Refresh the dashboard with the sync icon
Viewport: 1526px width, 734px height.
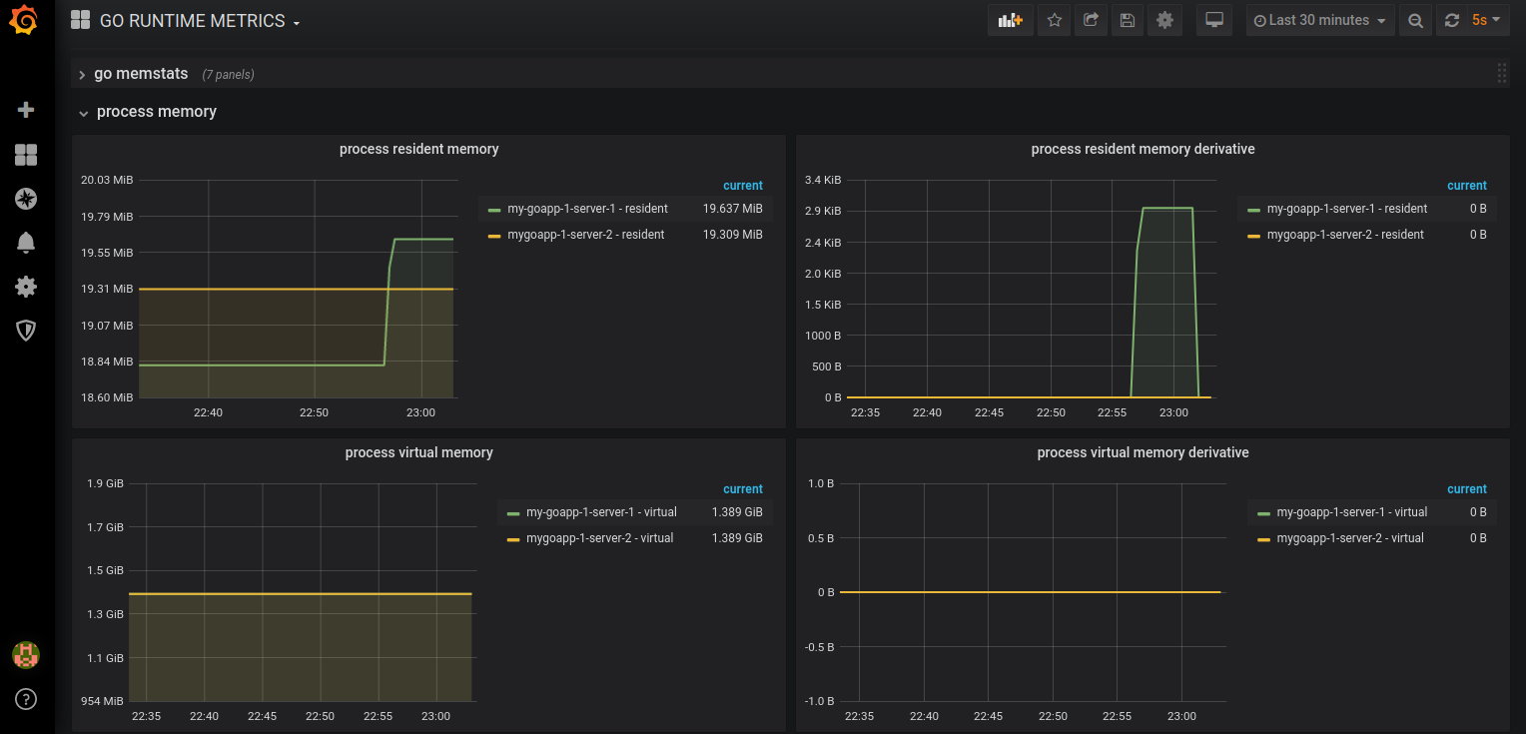[1452, 20]
